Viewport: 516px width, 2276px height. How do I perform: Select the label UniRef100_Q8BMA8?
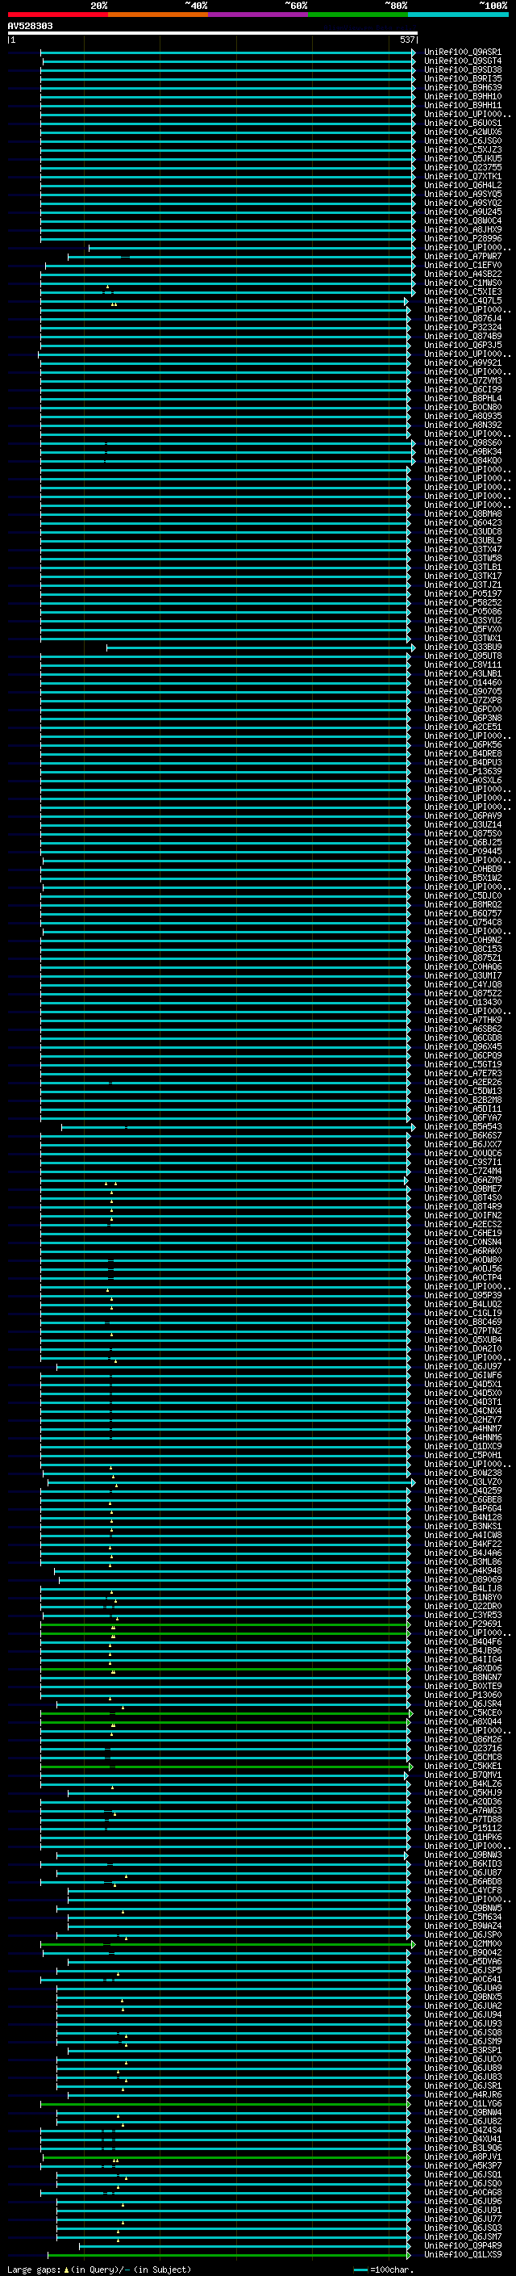pos(463,513)
